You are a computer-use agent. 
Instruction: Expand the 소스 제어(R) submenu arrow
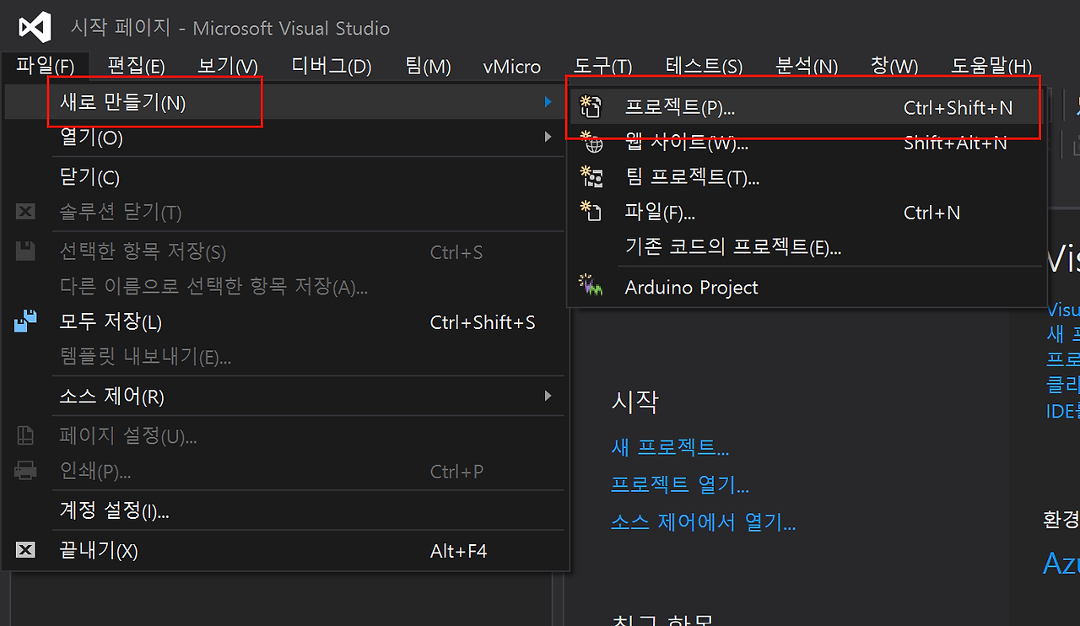548,396
